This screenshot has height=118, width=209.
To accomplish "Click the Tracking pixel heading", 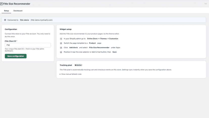I will click(x=66, y=65).
